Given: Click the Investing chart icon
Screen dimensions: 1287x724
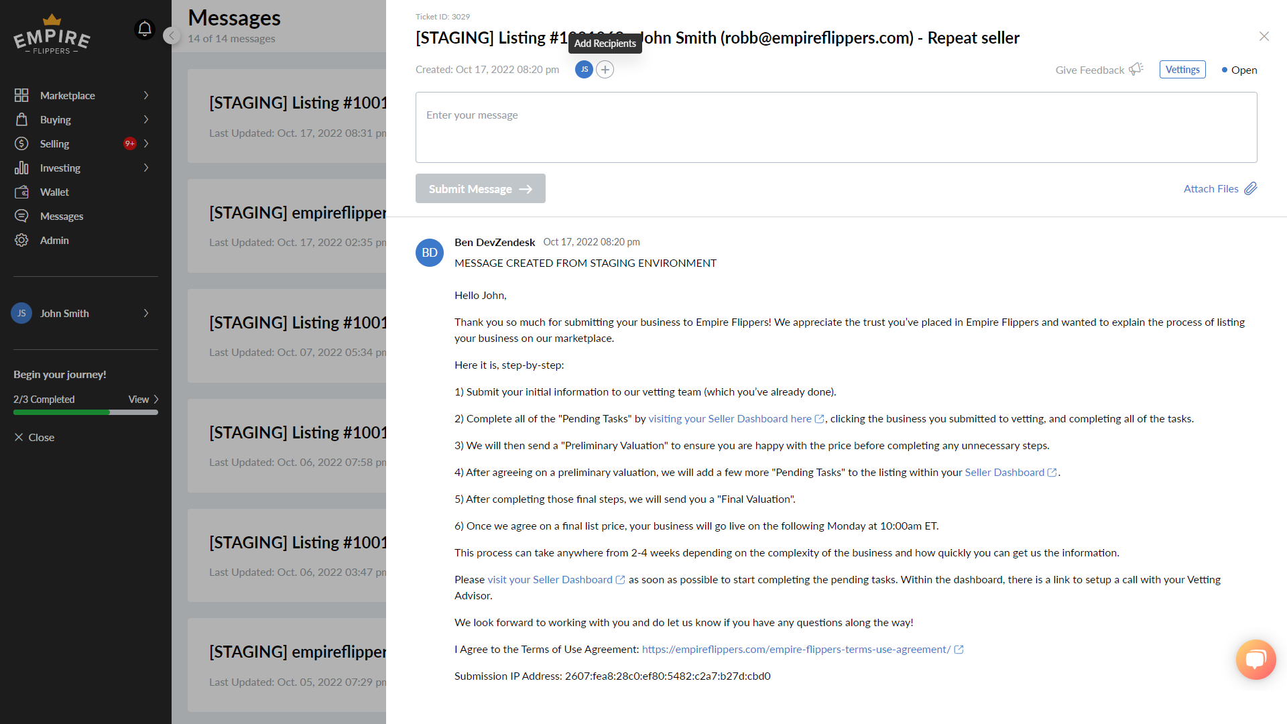Looking at the screenshot, I should [x=21, y=168].
